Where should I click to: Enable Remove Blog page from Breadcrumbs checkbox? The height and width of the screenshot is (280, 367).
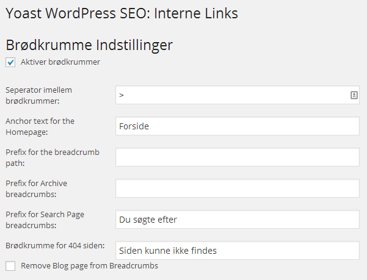point(10,266)
